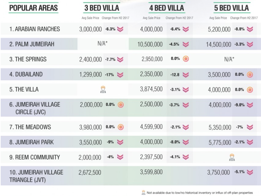Click the Jumeirah Village Triangle (JVT) label

pos(36,176)
